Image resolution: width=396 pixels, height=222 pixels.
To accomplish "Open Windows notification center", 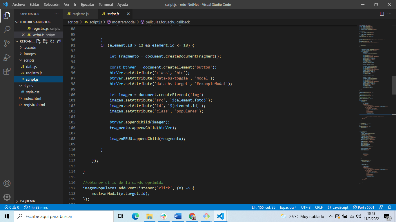I will tap(387, 217).
